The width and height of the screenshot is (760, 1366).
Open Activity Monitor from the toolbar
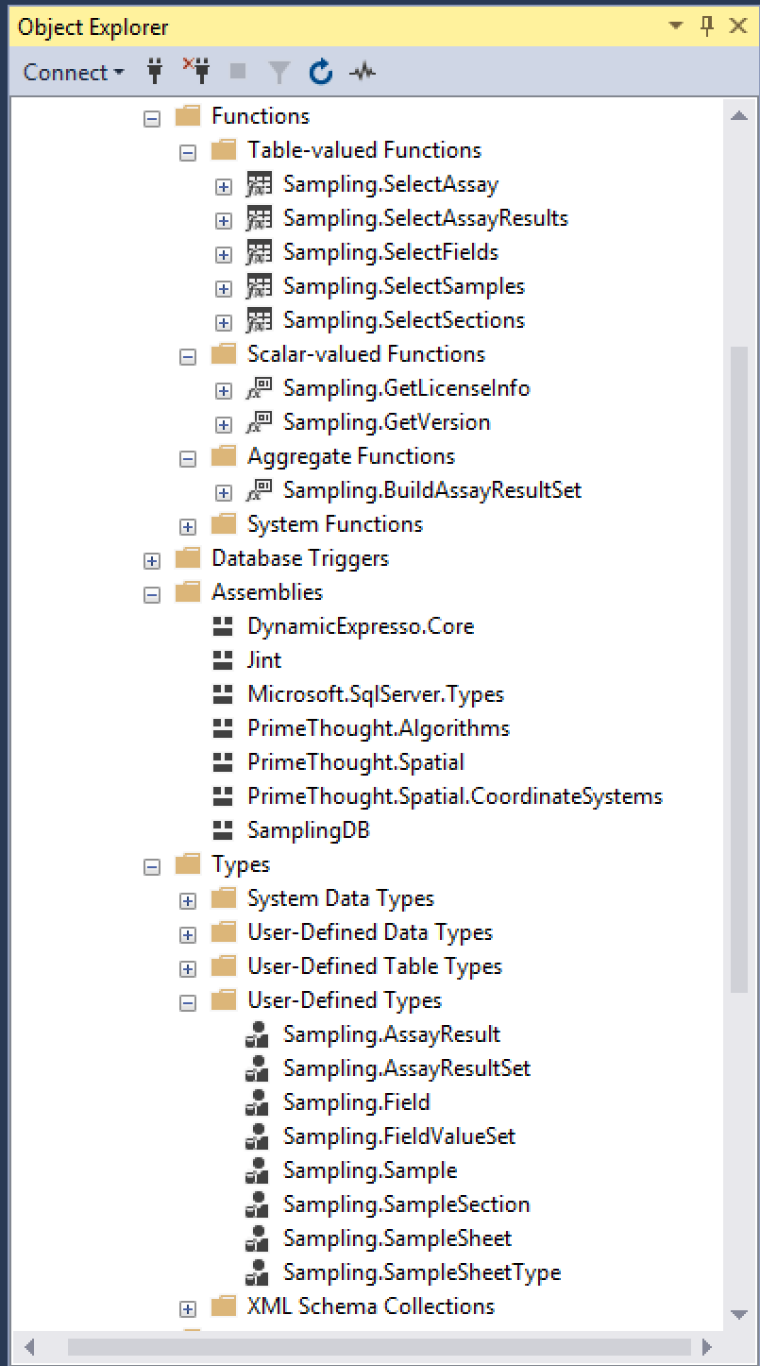pyautogui.click(x=362, y=72)
